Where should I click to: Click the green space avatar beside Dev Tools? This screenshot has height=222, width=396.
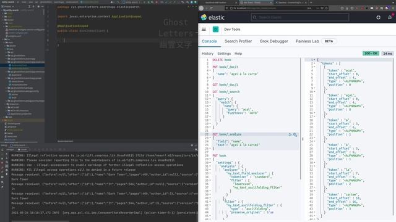[x=215, y=30]
